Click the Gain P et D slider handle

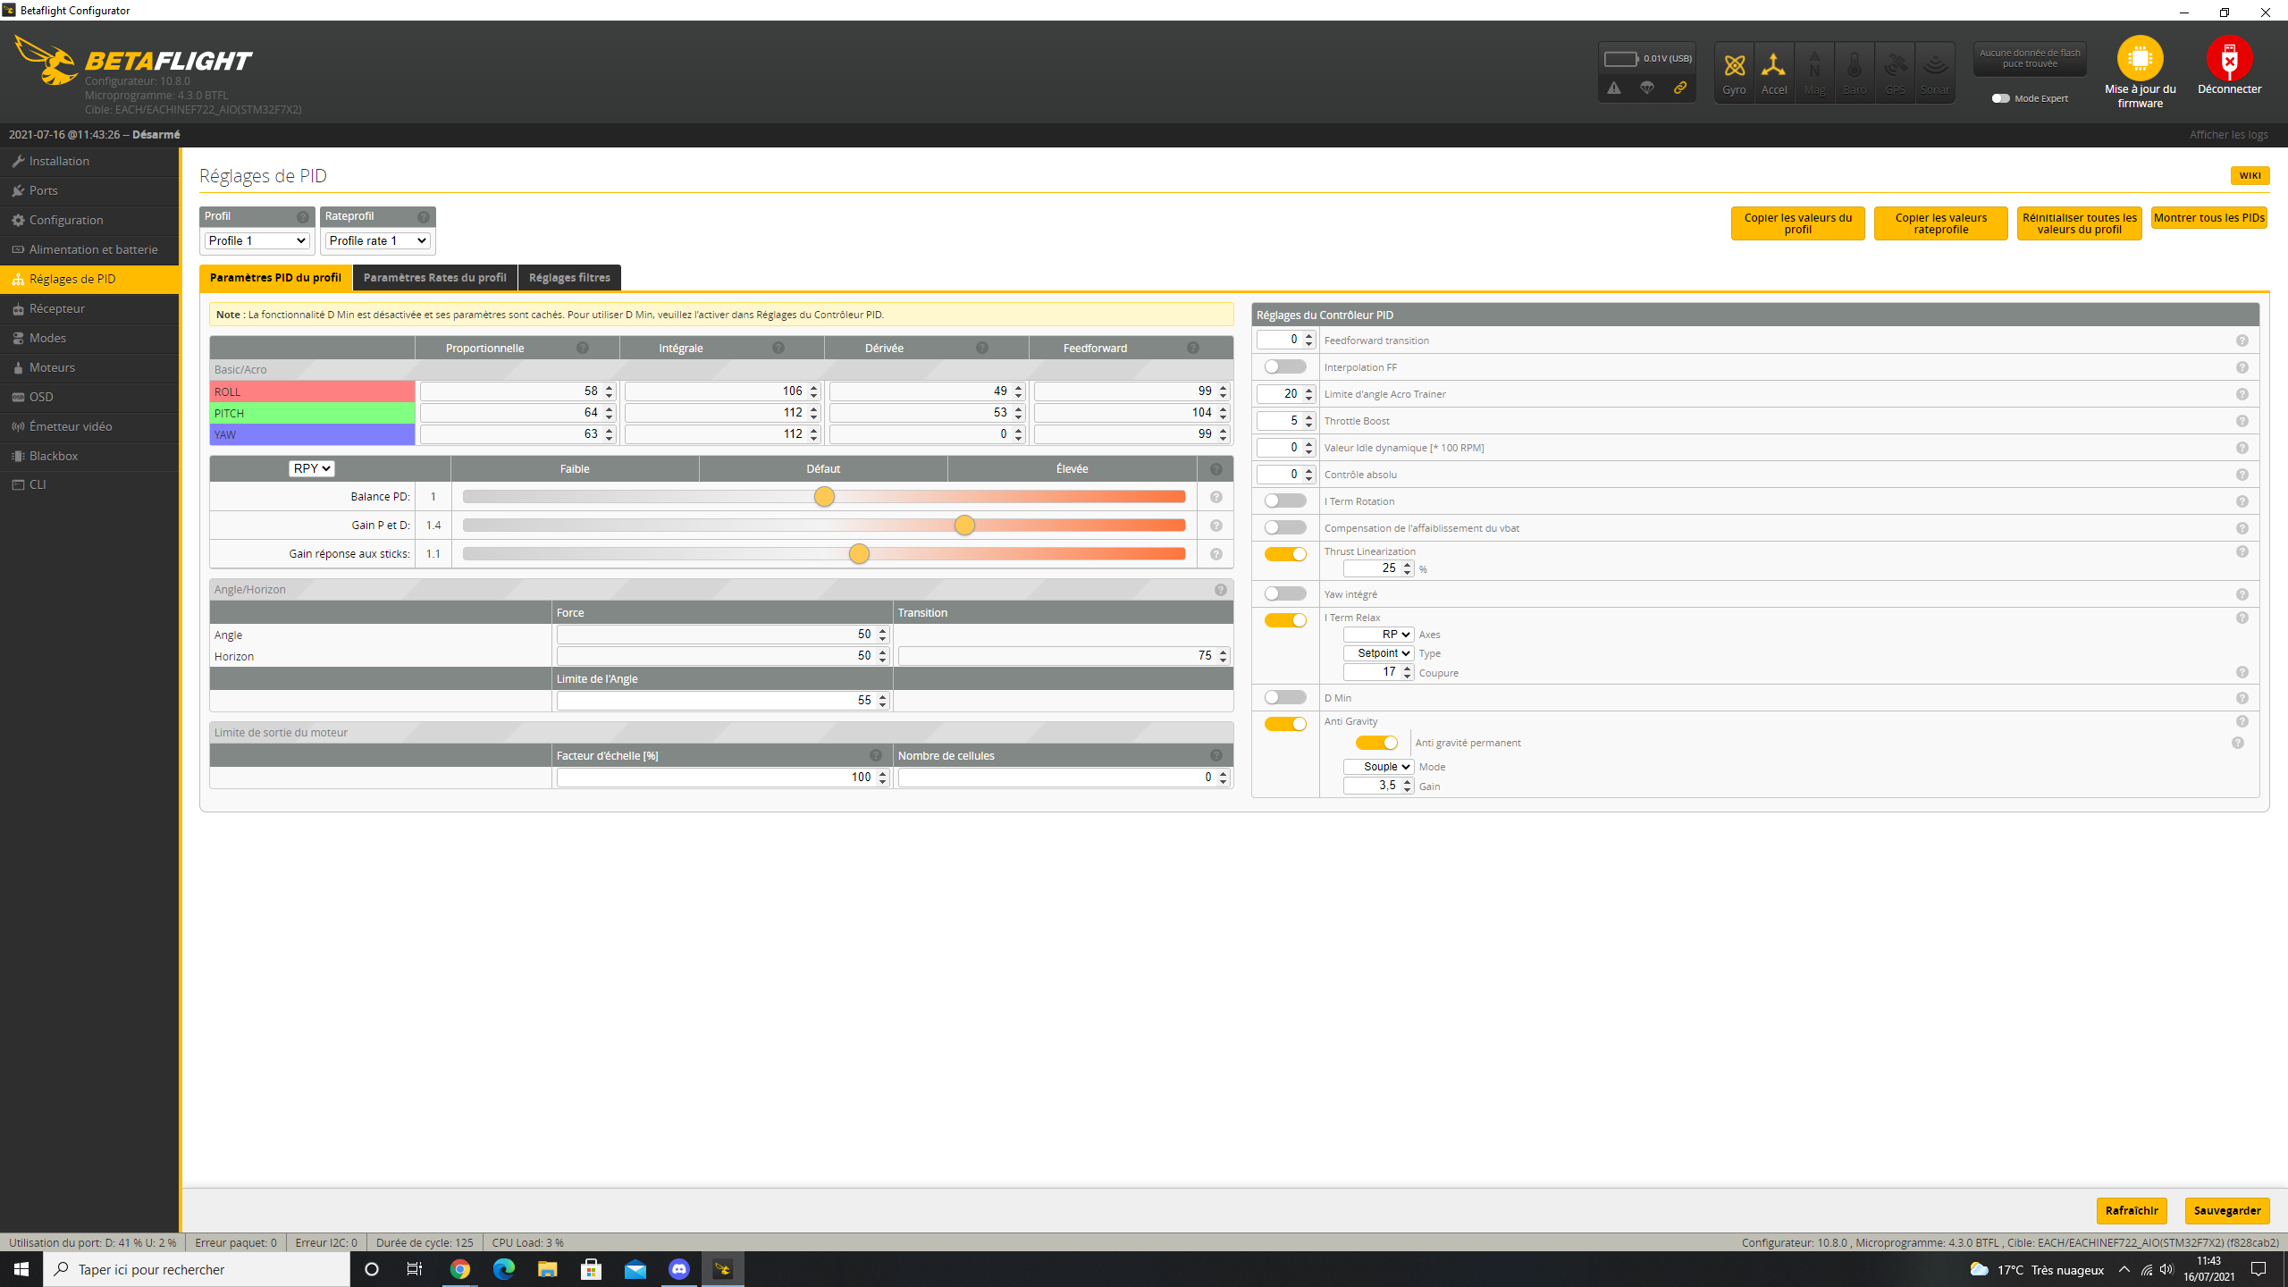(963, 526)
